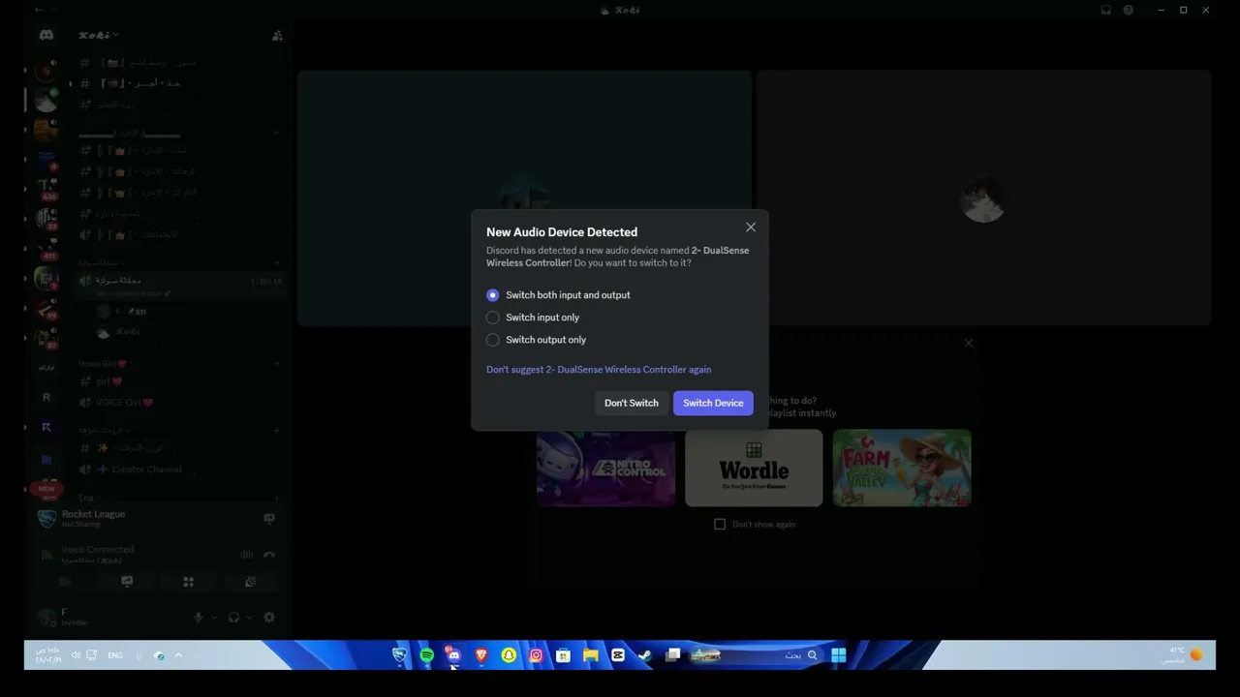Open the Windows Start menu

coord(838,655)
